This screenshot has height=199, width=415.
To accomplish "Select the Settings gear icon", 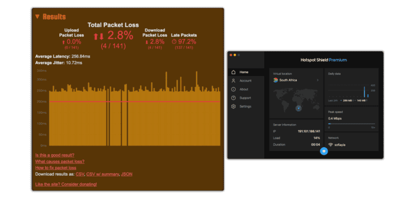I will [233, 106].
